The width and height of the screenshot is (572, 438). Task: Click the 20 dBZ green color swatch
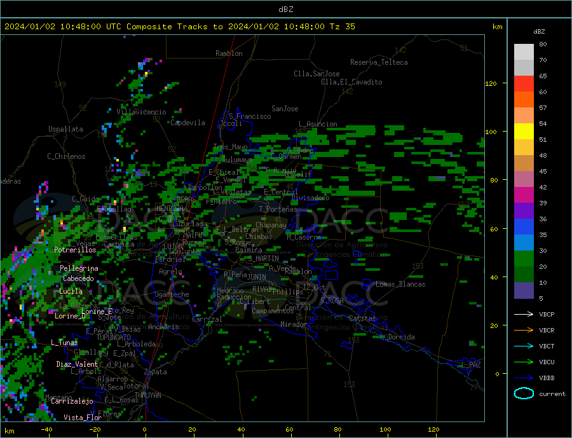pyautogui.click(x=524, y=259)
